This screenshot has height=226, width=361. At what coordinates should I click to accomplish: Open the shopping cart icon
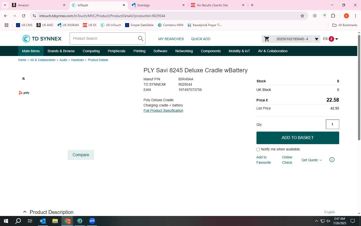coord(267,39)
